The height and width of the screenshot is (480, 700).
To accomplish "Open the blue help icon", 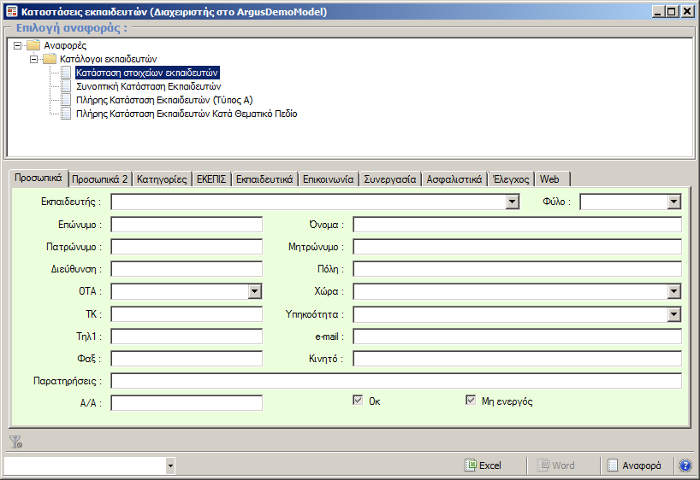I will [x=685, y=465].
